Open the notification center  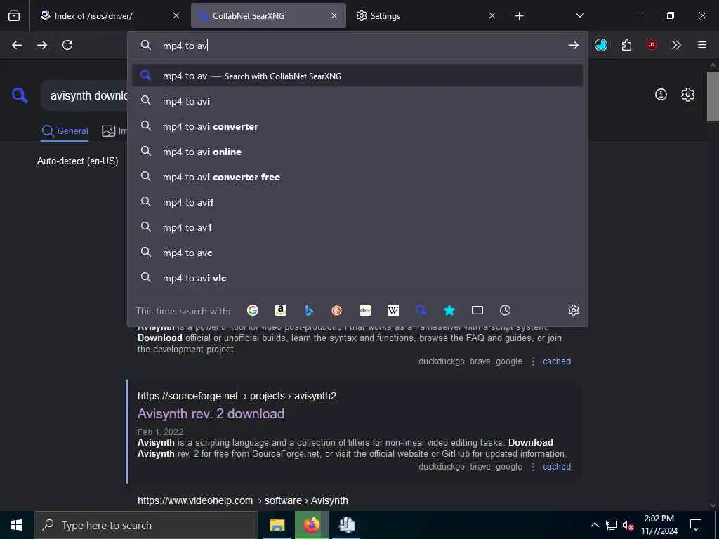pos(696,525)
